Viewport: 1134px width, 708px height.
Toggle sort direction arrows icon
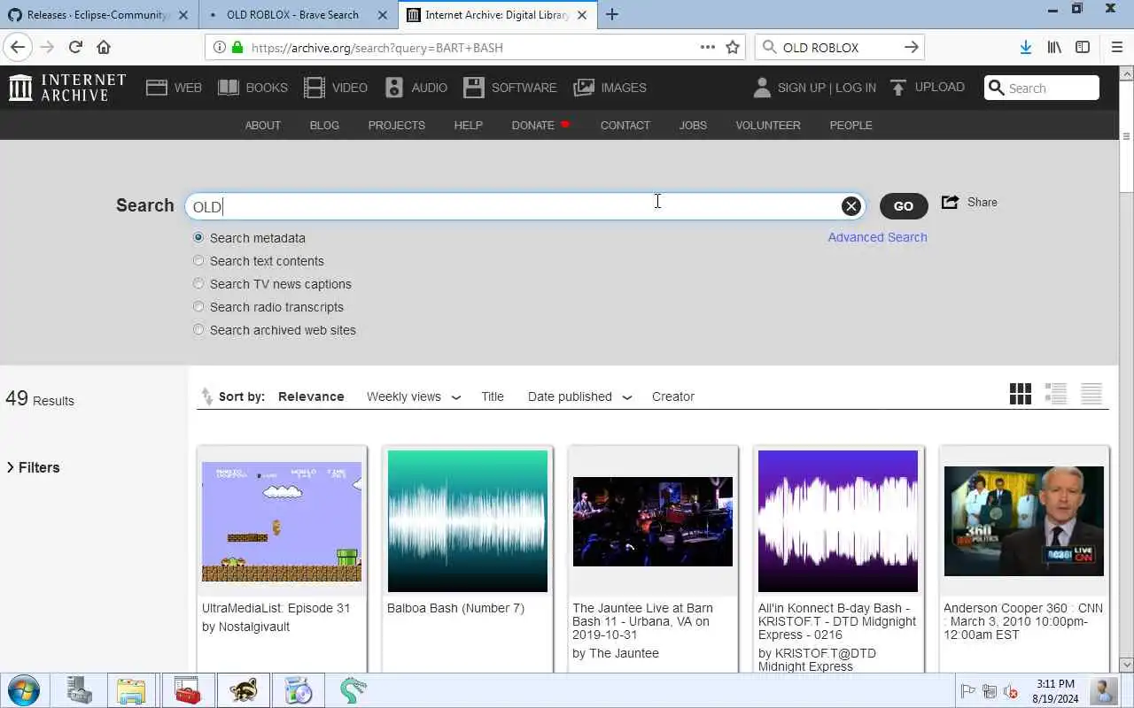207,396
